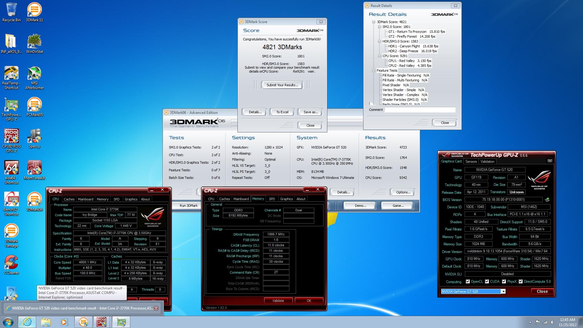
Task: Click Save as in the Score dialog
Action: [311, 112]
